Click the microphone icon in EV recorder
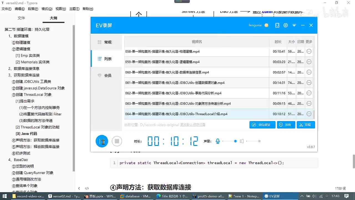 (218, 141)
